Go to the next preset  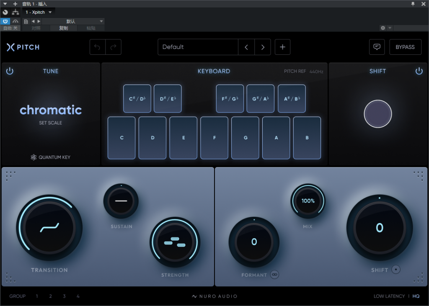(263, 47)
